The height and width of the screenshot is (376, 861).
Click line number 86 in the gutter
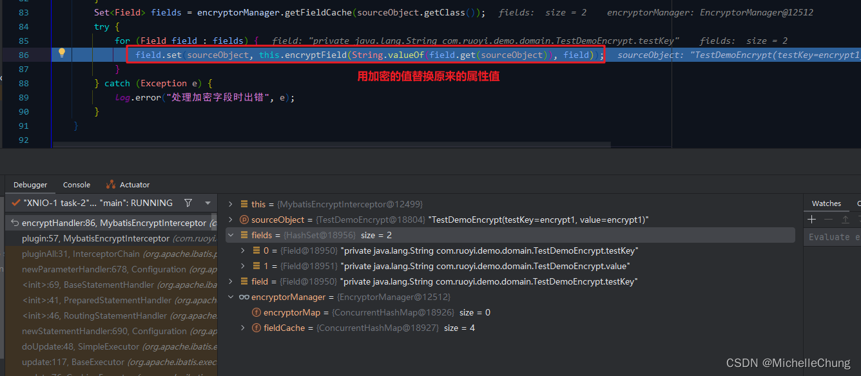[24, 55]
